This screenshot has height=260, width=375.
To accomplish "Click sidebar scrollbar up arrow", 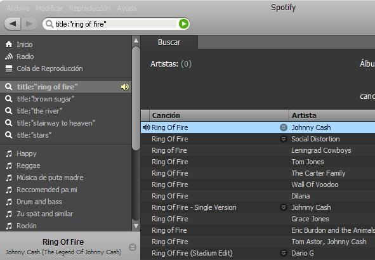I will 136,40.
